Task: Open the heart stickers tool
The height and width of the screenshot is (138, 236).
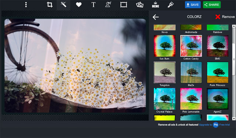Action: [x=79, y=5]
